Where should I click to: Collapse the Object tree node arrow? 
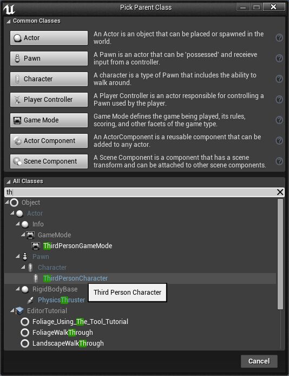pyautogui.click(x=6, y=203)
